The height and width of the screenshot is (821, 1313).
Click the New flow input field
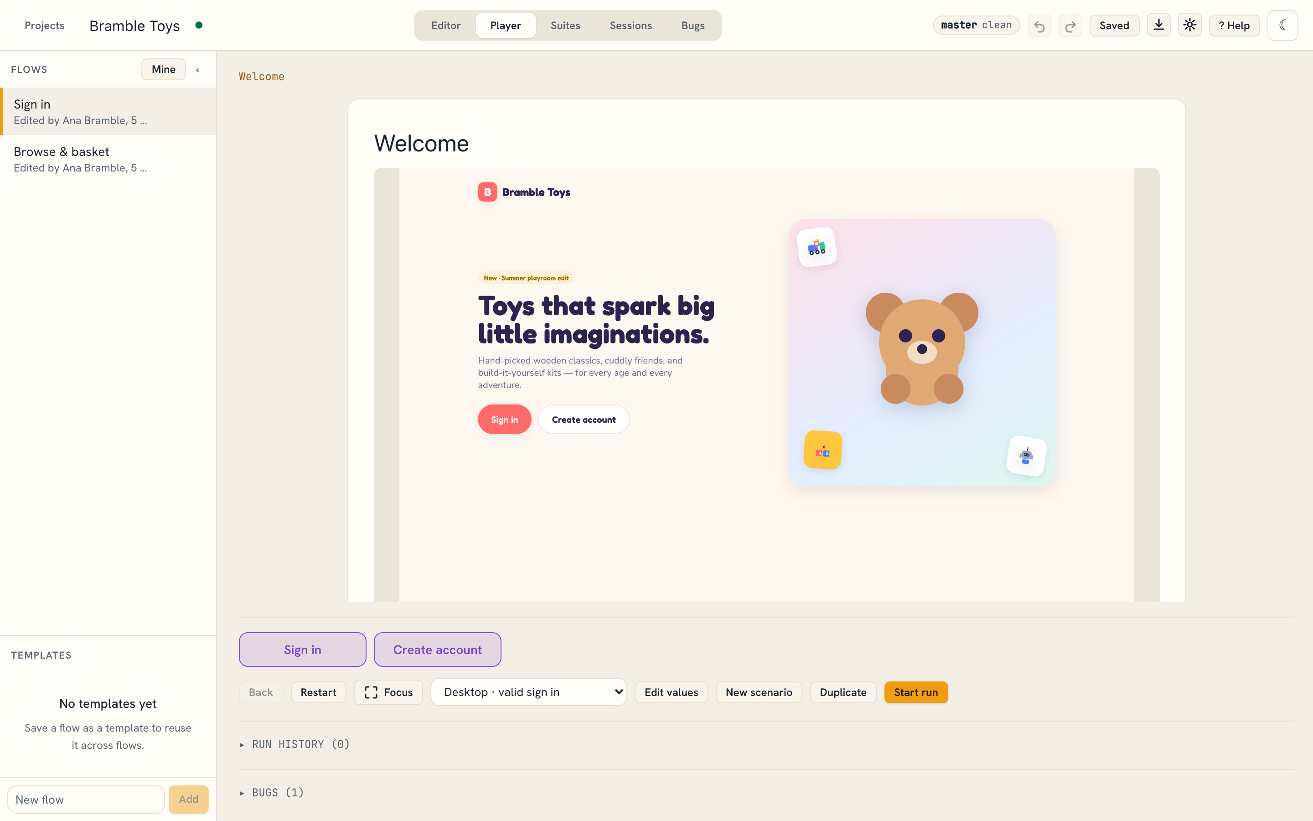[x=86, y=799]
